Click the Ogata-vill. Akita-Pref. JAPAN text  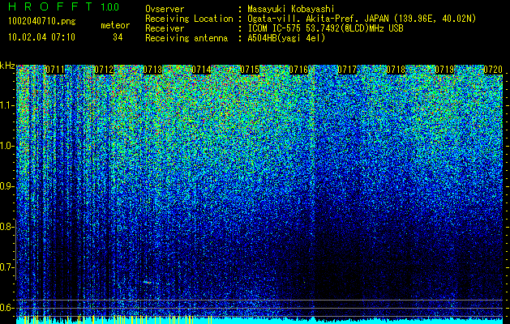318,19
